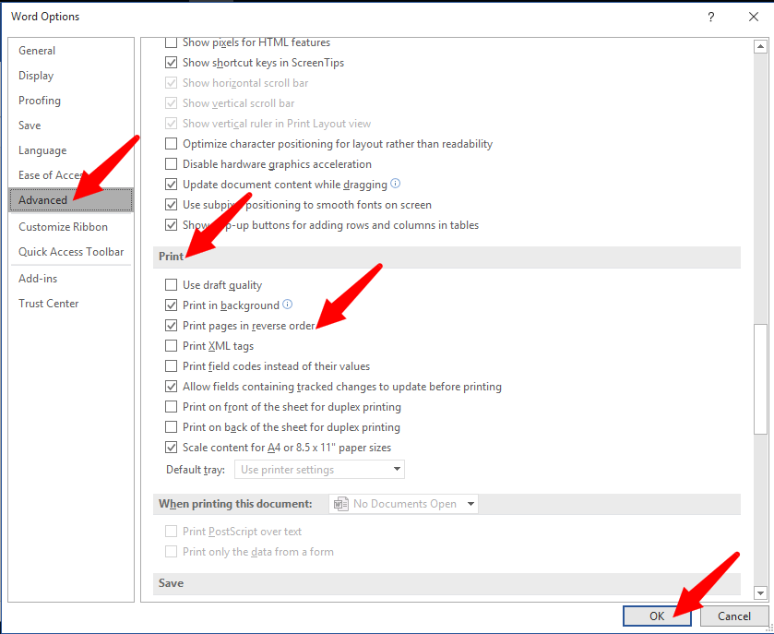Image resolution: width=774 pixels, height=634 pixels.
Task: Check Optimize character positioning for layout
Action: (x=171, y=143)
